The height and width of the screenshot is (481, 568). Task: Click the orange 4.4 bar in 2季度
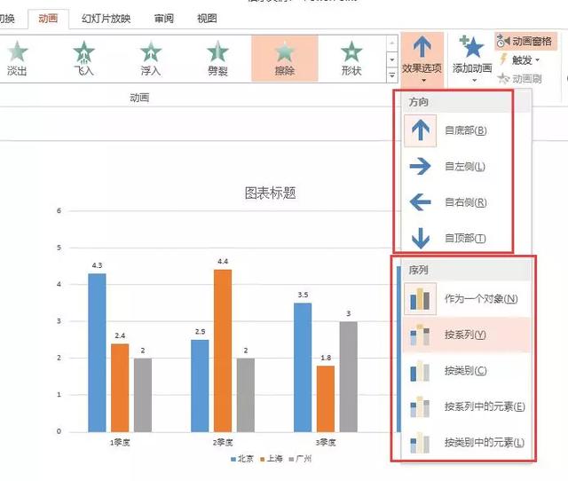(223, 351)
